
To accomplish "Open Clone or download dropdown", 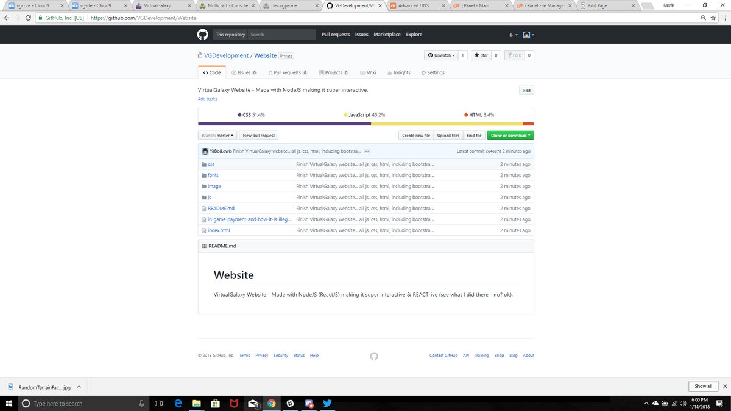I will pos(510,136).
